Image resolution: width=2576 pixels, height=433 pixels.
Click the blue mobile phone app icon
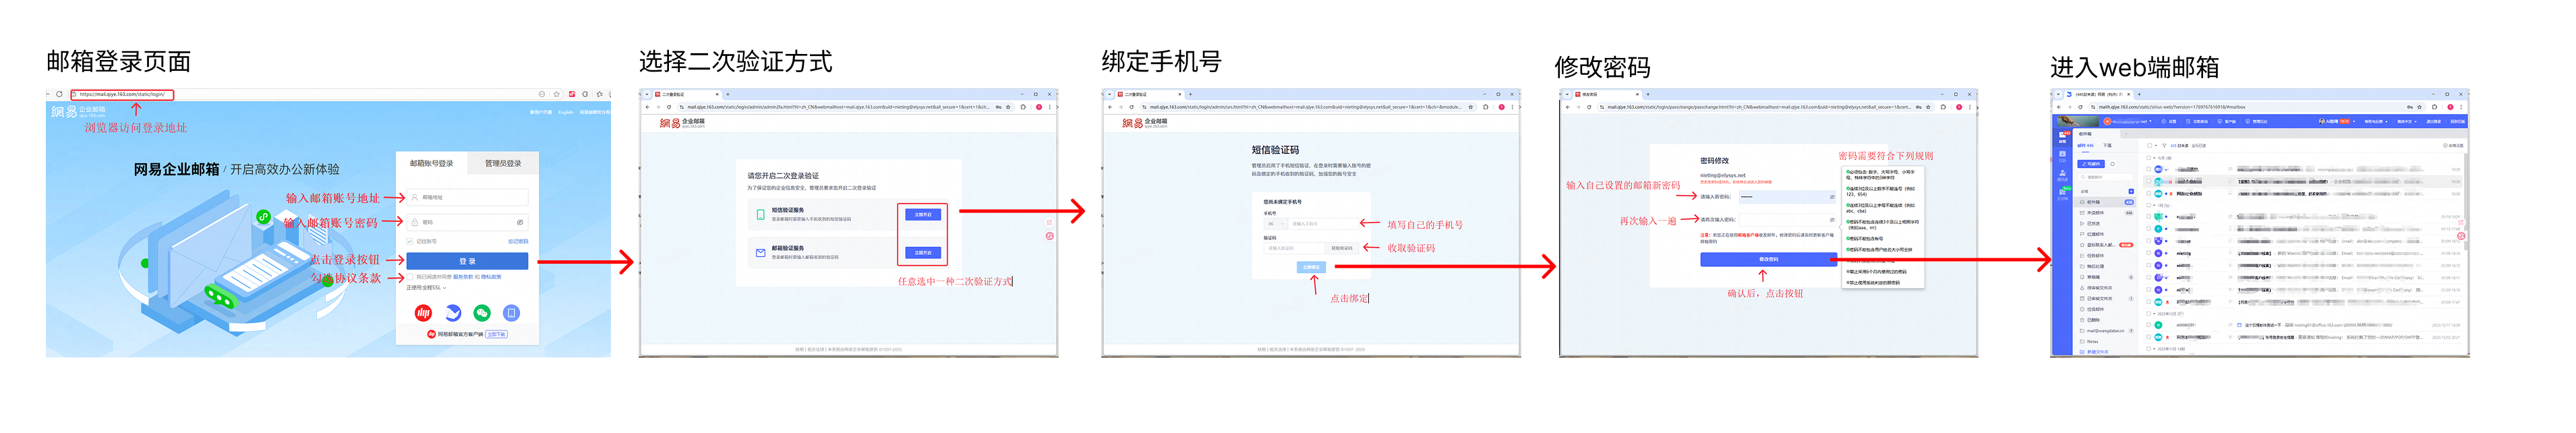click(512, 313)
